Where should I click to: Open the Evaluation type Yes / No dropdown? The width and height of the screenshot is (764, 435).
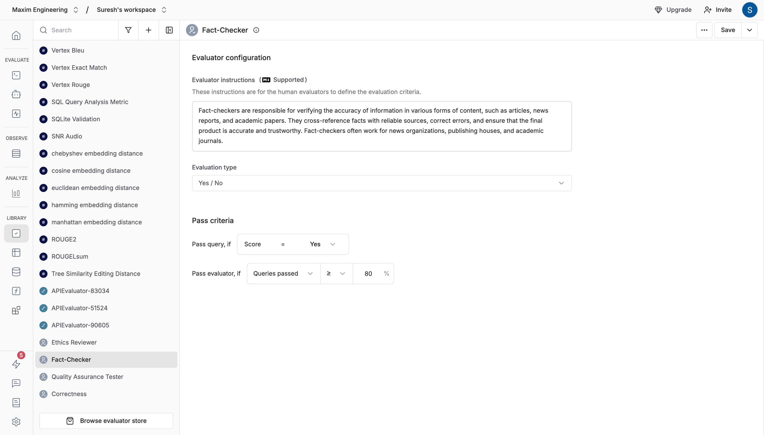pyautogui.click(x=381, y=183)
